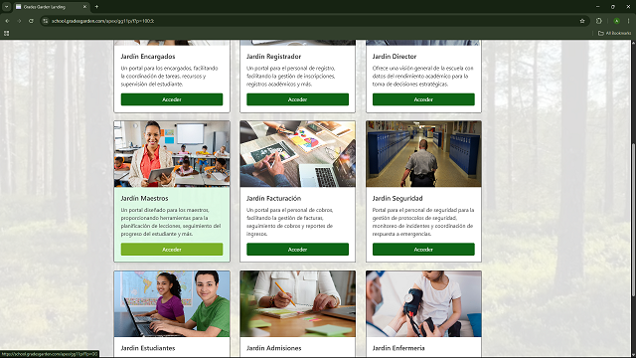
Task: Click the Jardín Registrador heading
Action: (274, 57)
